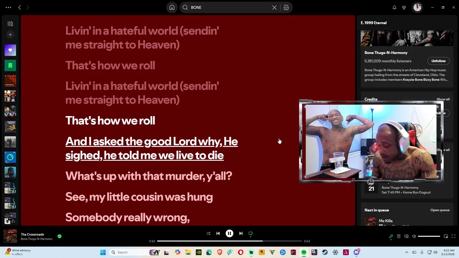Open the E. 1999 Eternal heading
Viewport: 459px width, 258px height.
pos(374,23)
